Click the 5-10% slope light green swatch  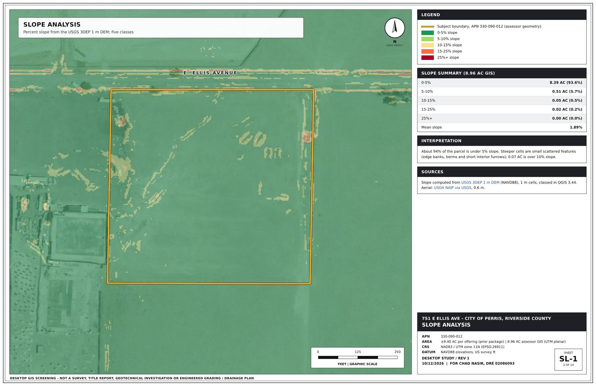(427, 39)
